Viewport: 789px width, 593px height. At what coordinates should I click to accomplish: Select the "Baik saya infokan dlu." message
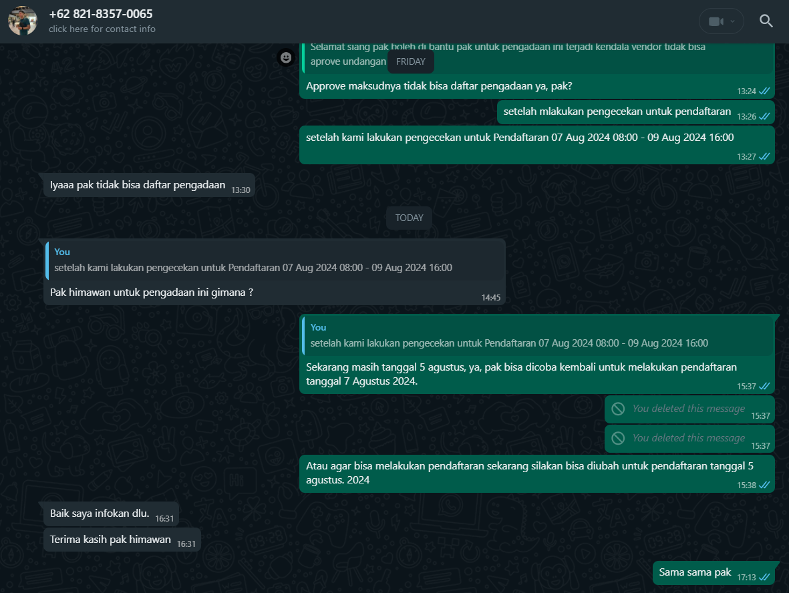tap(100, 514)
